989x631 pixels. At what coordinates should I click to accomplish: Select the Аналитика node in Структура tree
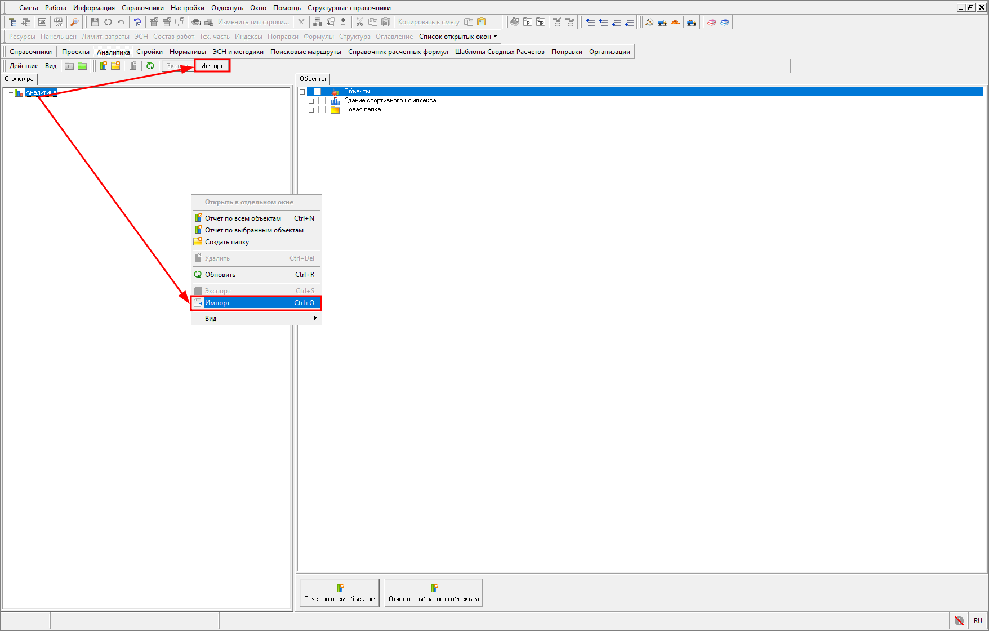[41, 92]
